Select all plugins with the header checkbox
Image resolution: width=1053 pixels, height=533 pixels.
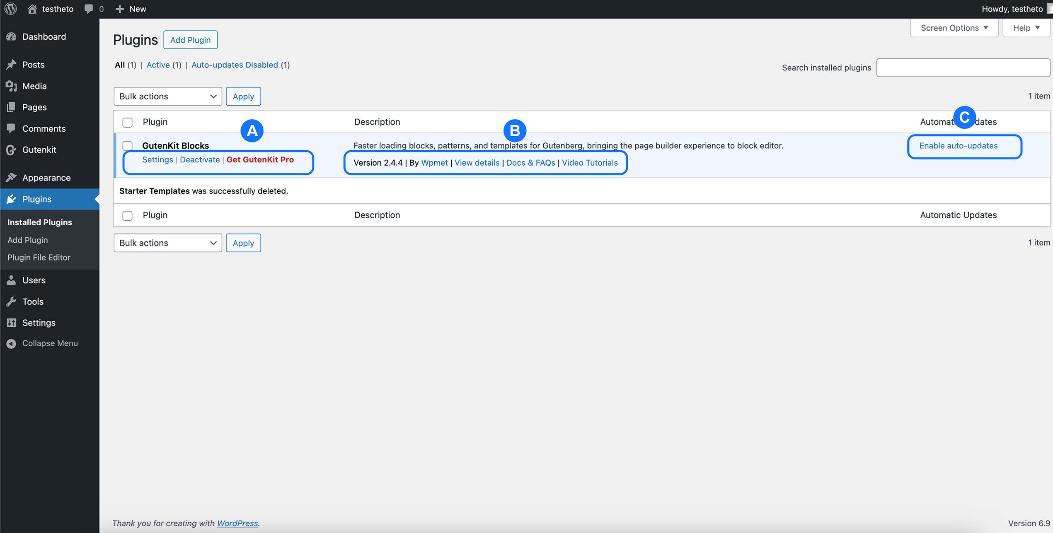[127, 123]
